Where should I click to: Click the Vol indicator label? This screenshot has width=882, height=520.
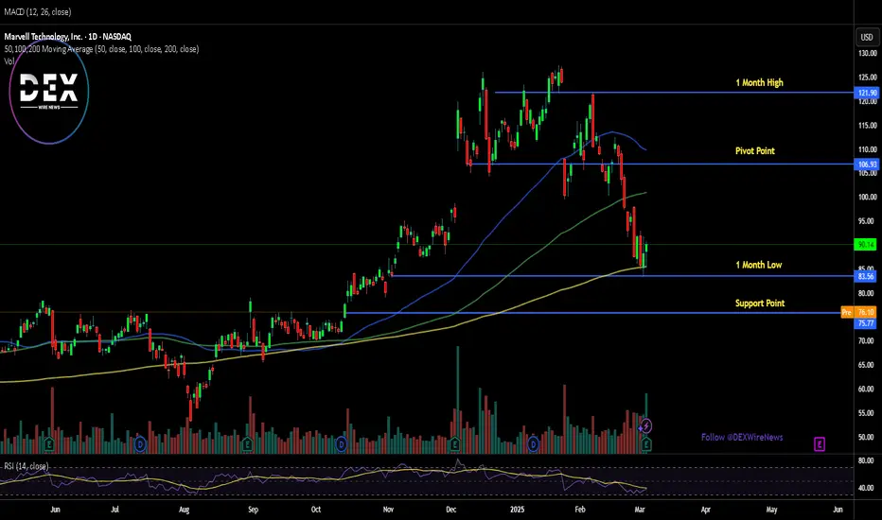9,61
